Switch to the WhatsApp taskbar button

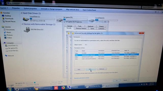click(23, 89)
